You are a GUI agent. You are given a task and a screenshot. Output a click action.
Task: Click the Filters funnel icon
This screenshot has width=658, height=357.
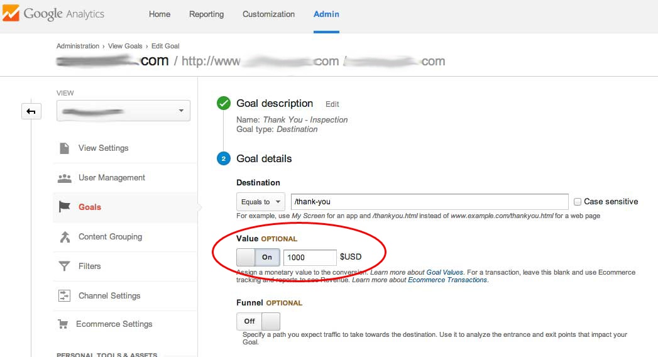64,266
